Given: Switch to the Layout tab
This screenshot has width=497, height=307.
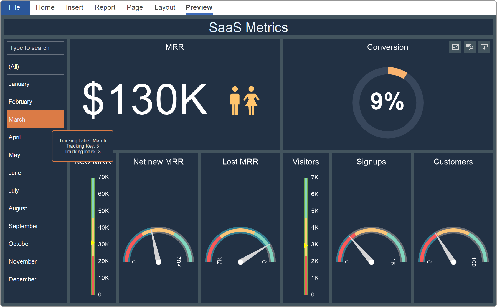Looking at the screenshot, I should point(165,7).
